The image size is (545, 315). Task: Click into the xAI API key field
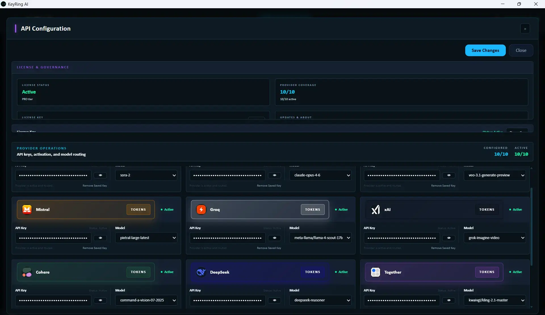(x=402, y=238)
